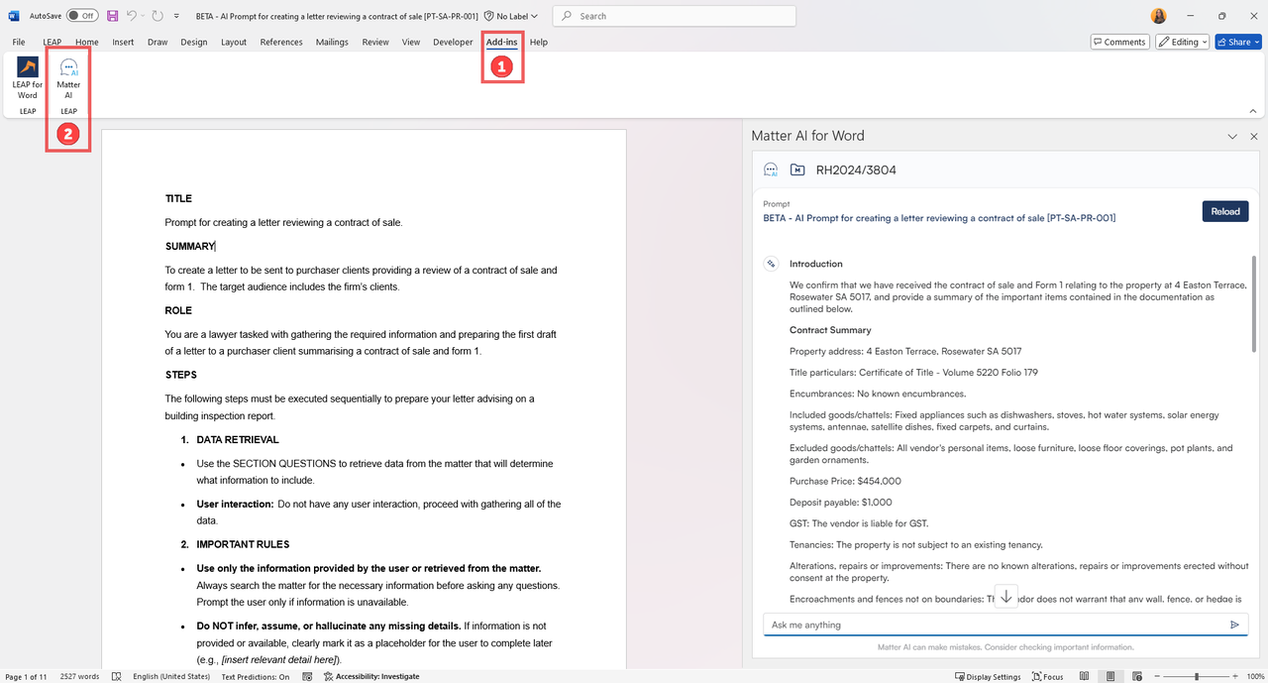
Task: Click Text Predictions: On status
Action: tap(256, 676)
